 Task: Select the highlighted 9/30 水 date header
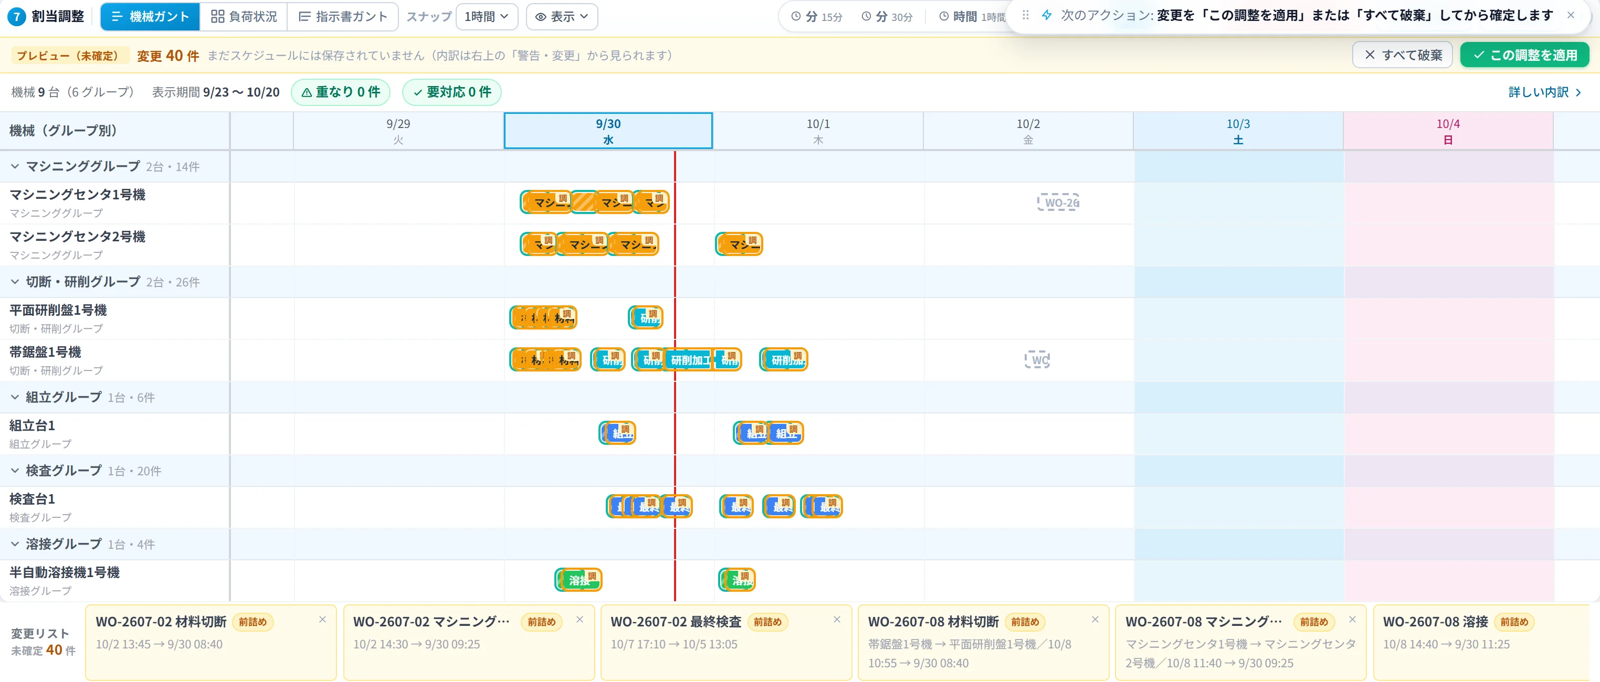608,131
